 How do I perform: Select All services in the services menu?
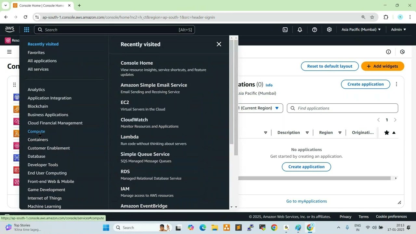[x=38, y=69]
